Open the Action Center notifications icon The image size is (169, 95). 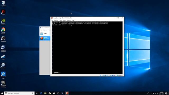pyautogui.click(x=166, y=93)
